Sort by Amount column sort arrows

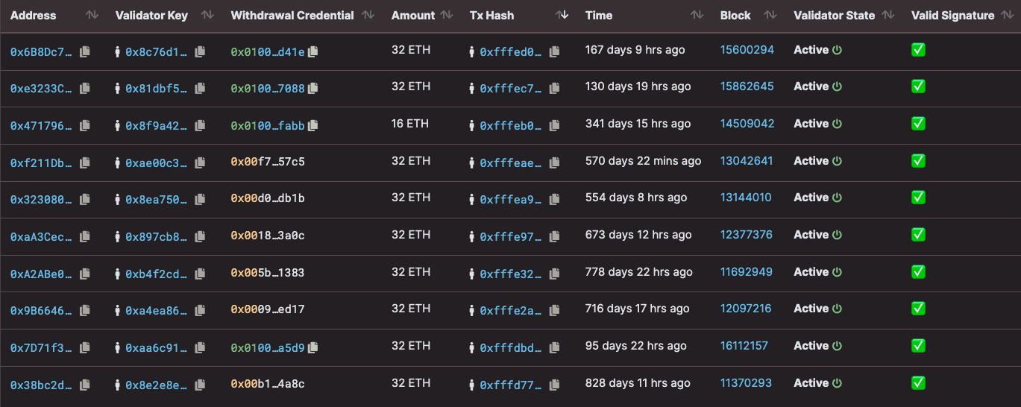point(446,15)
